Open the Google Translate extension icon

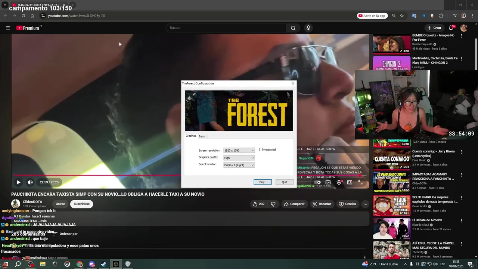(414, 16)
